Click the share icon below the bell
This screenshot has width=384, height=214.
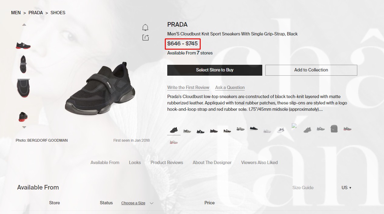145,38
